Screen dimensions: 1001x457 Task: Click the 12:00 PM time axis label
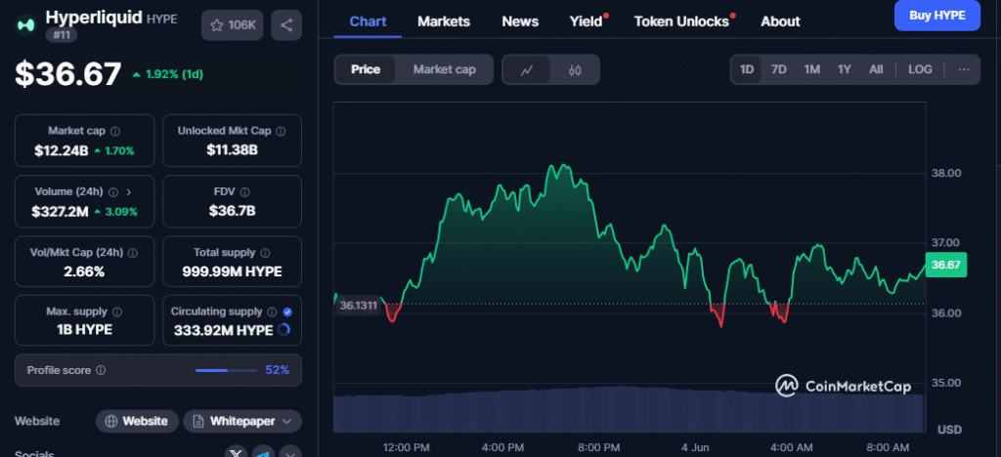[x=404, y=447]
